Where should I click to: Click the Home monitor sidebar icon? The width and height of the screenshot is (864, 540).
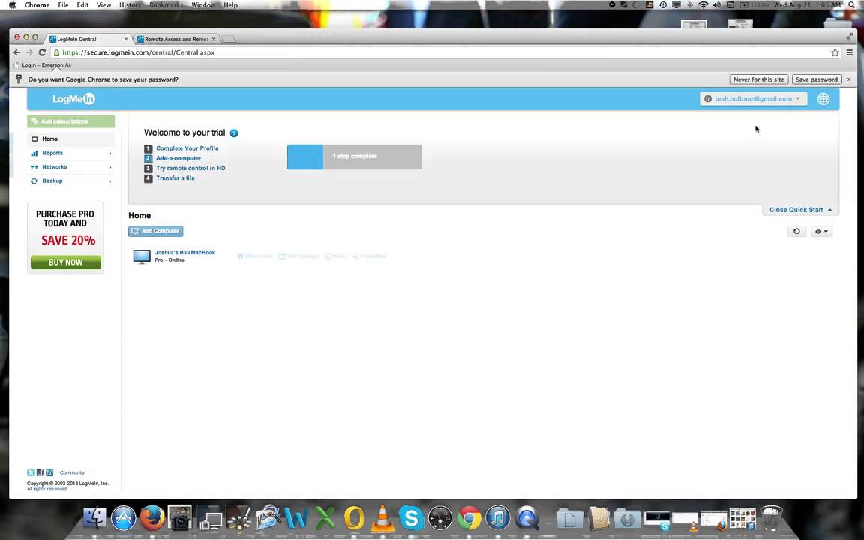34,139
